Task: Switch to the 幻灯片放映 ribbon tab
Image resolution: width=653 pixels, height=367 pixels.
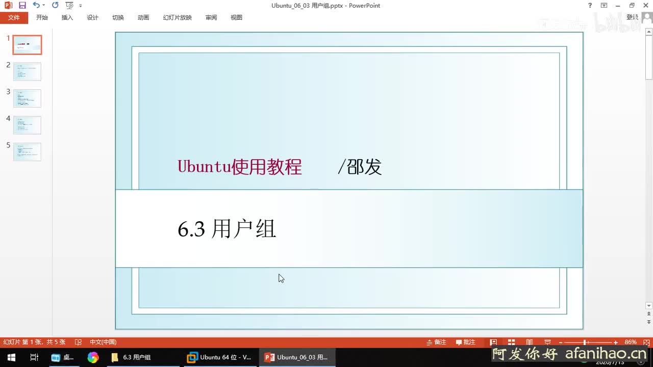Action: click(178, 17)
